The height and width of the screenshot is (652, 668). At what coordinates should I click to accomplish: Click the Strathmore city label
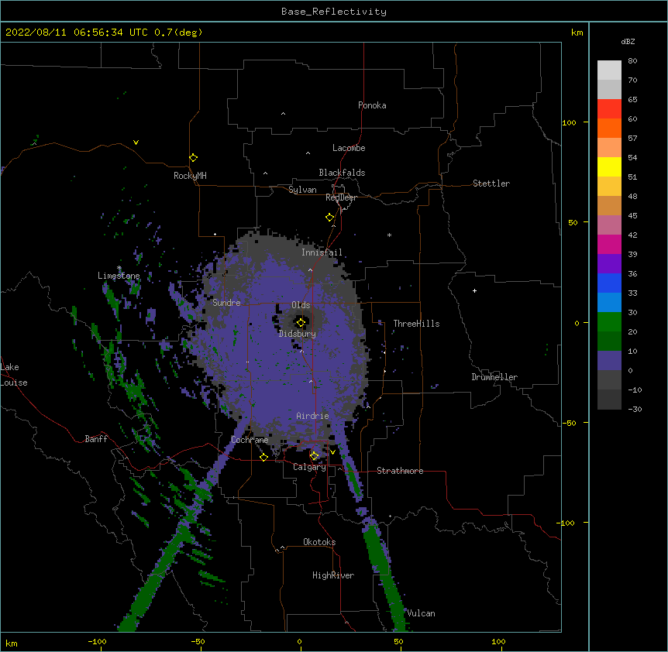click(400, 471)
